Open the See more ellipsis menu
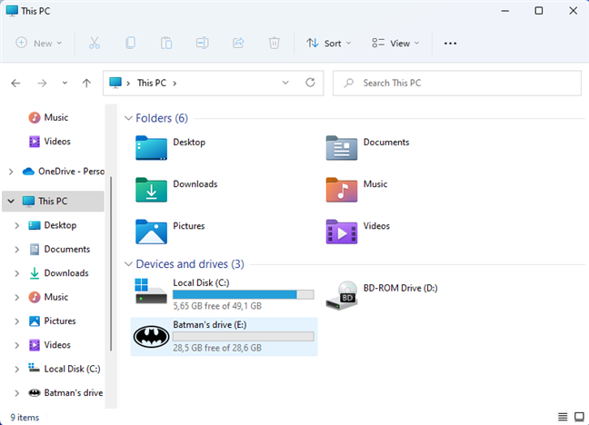This screenshot has width=589, height=425. [x=450, y=44]
